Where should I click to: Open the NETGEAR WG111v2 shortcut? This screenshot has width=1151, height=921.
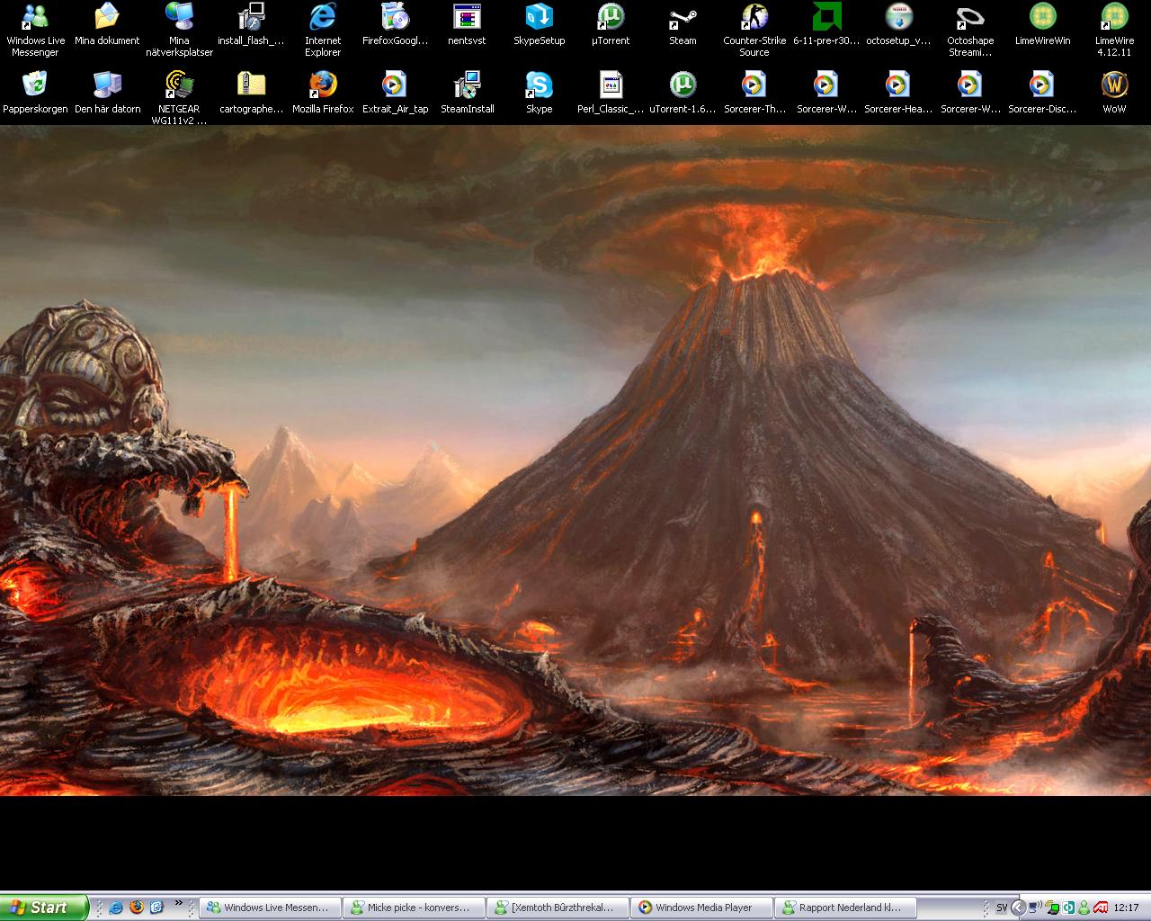tap(179, 97)
